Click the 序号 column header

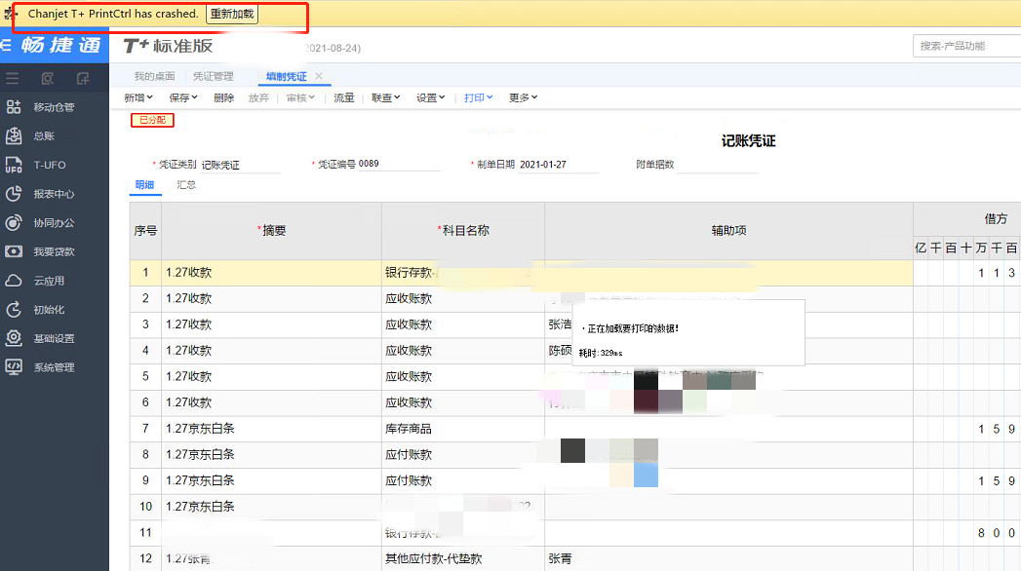coord(145,231)
